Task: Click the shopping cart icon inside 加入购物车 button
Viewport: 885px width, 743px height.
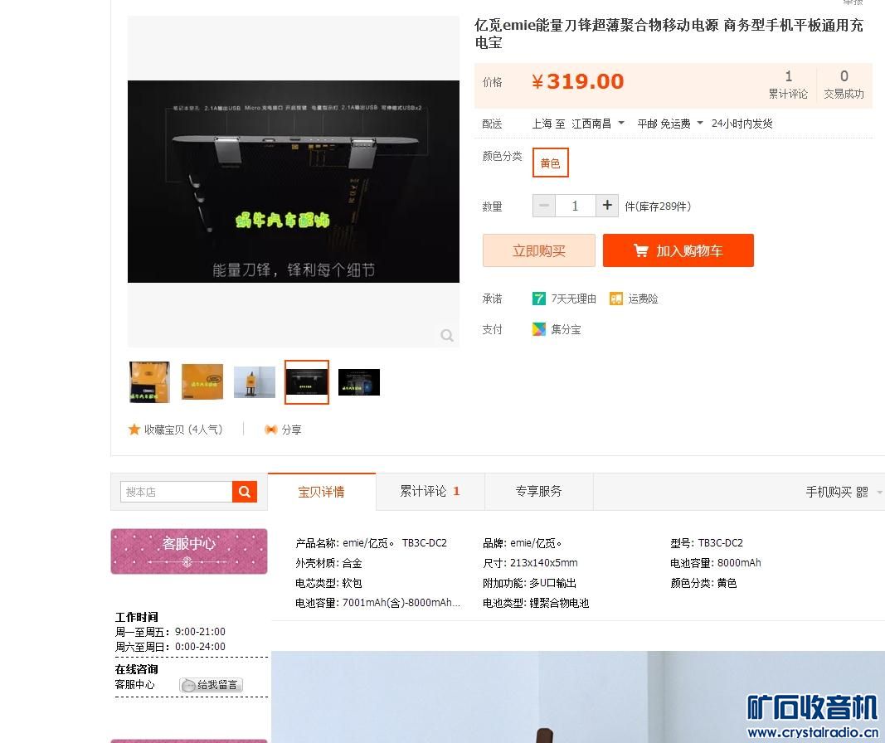Action: [640, 250]
